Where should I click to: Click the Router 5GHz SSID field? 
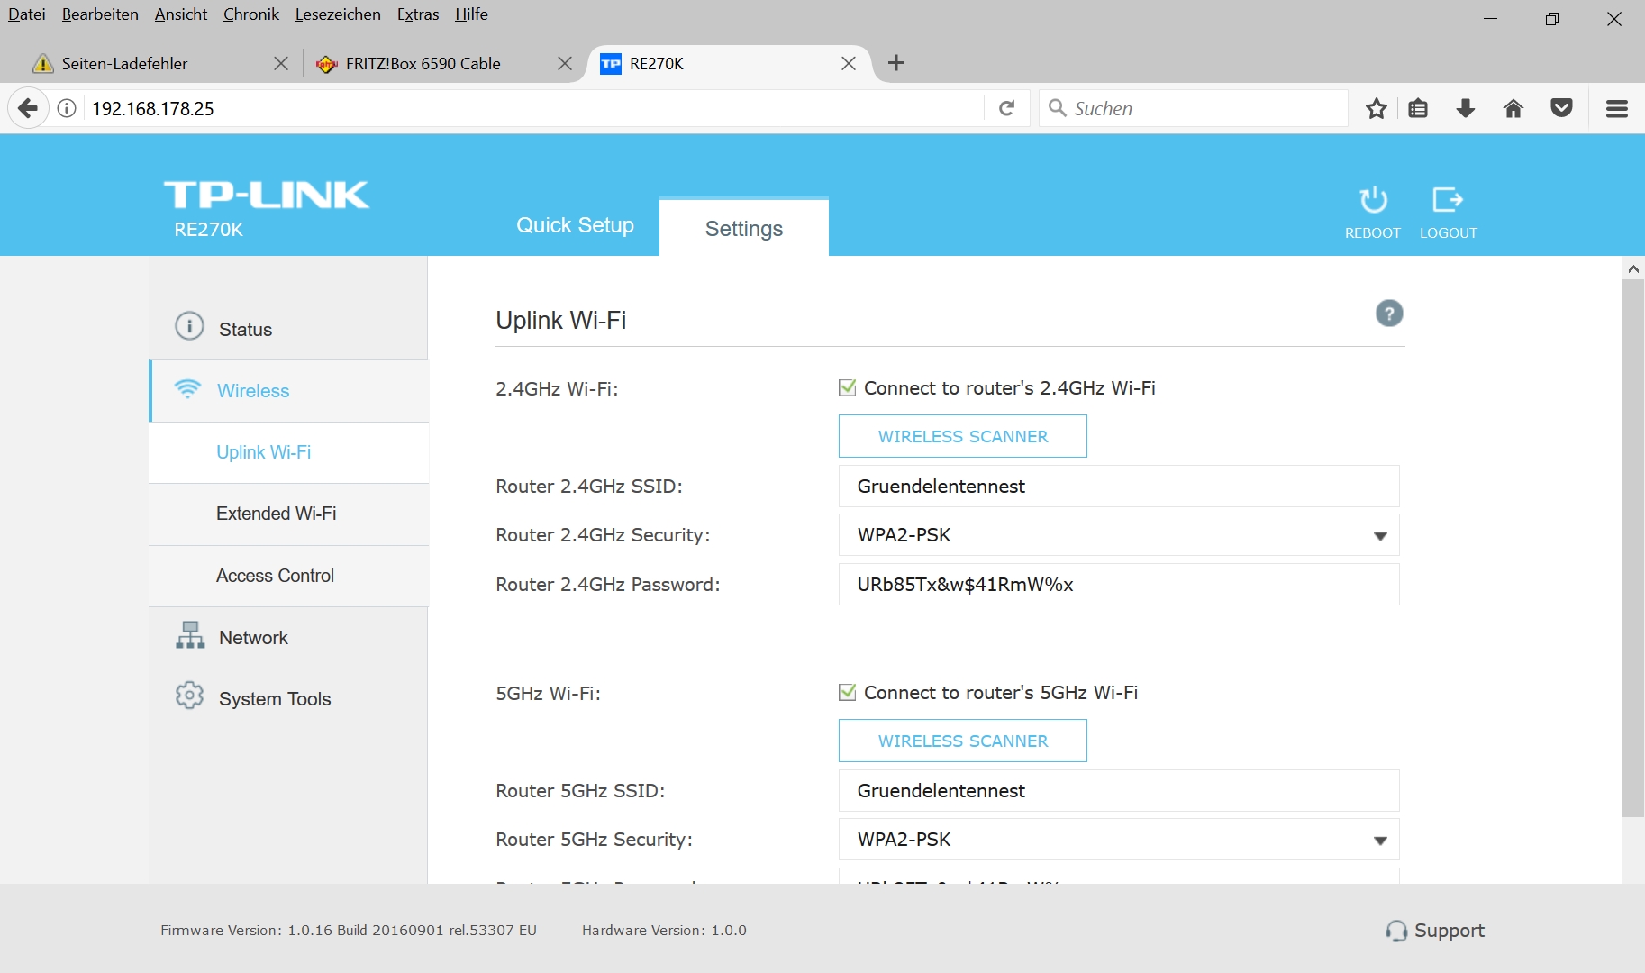tap(1119, 791)
